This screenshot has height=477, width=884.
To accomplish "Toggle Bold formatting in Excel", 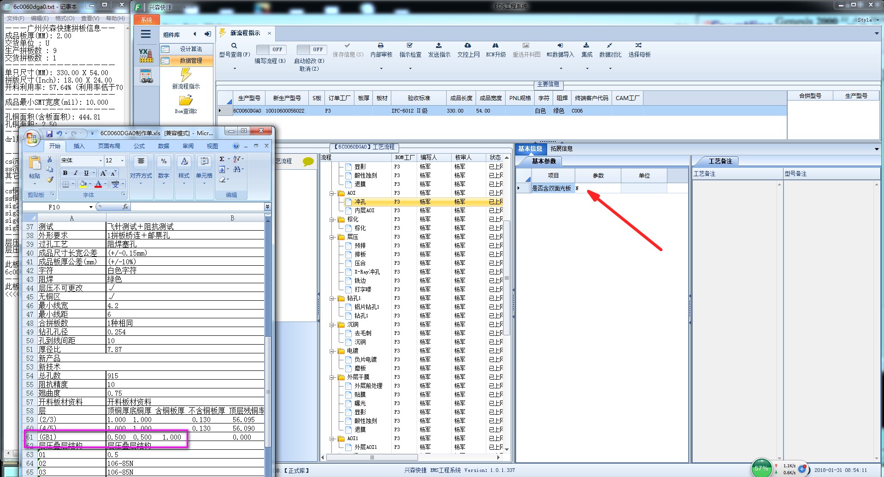I will tap(65, 173).
